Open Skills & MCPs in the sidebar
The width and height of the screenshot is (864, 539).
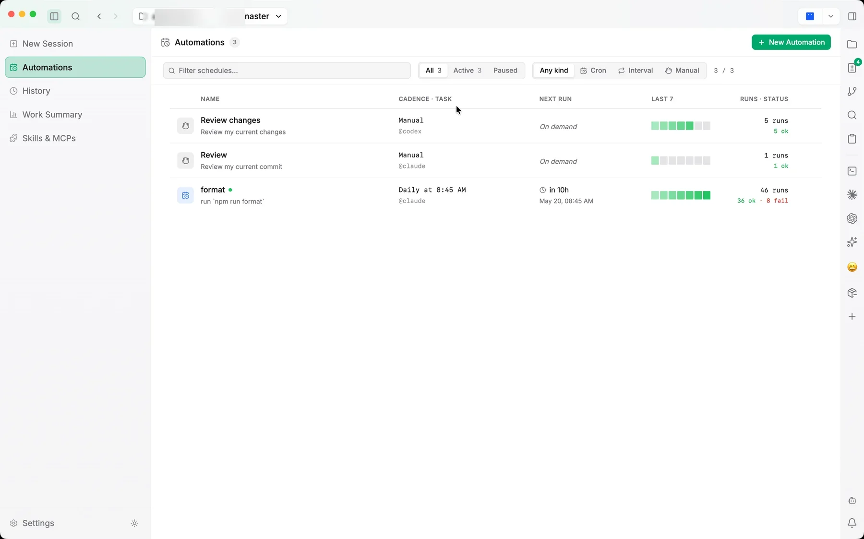(75, 138)
